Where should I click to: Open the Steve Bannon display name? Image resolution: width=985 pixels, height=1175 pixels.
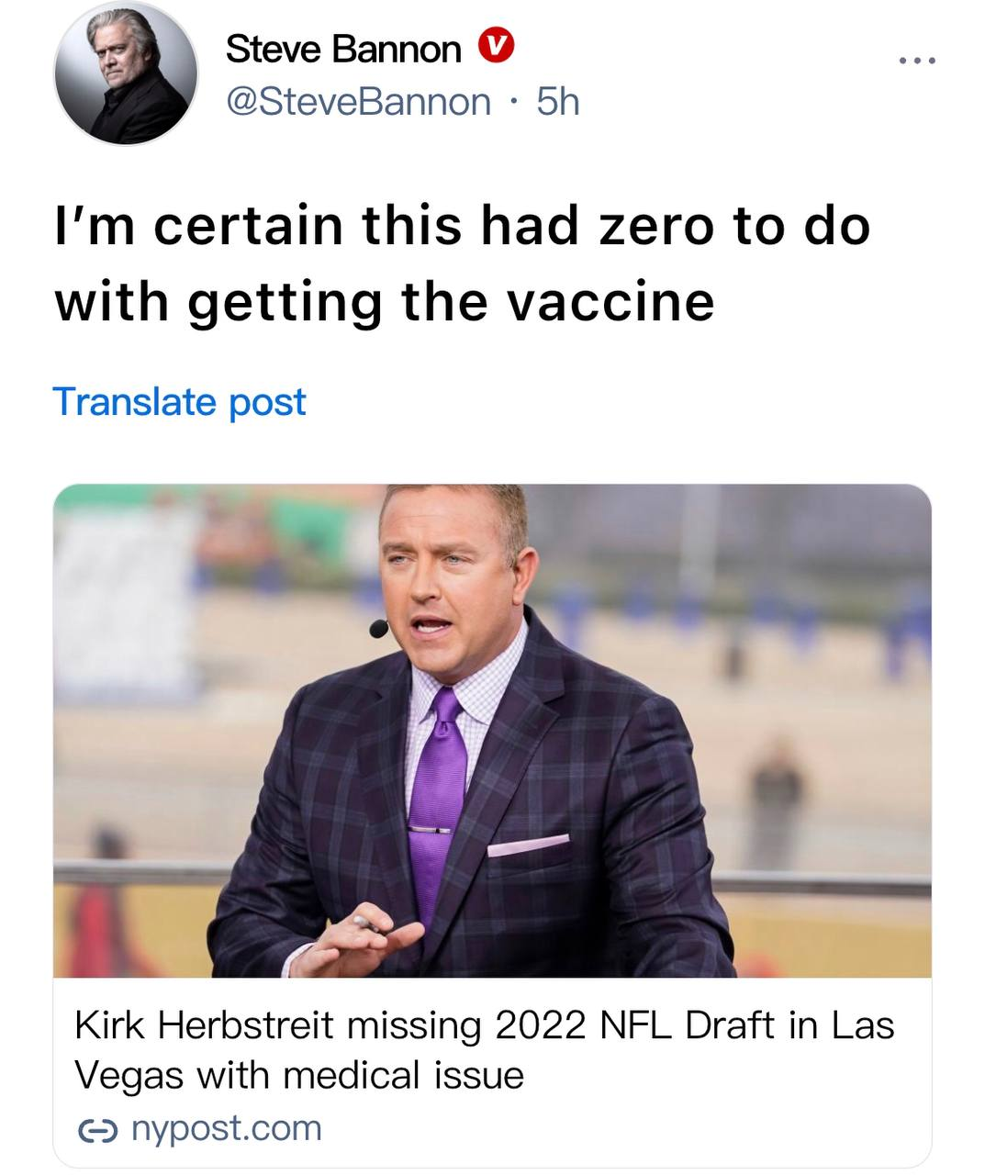342,49
